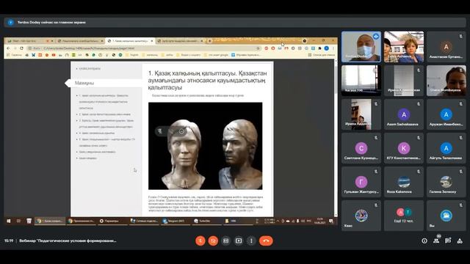
Task: Select Айгуль participant tile
Action: click(446, 148)
